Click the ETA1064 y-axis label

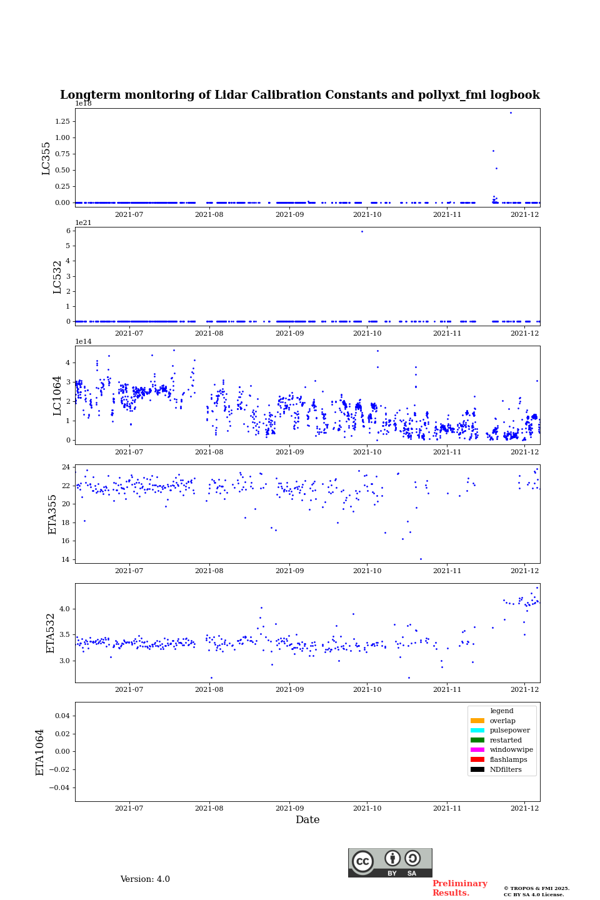click(40, 752)
